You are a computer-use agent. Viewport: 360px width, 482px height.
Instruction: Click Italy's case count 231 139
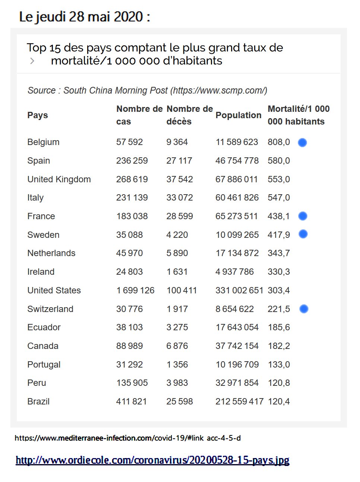click(132, 198)
